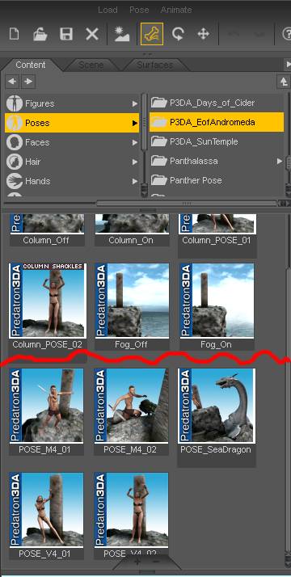The width and height of the screenshot is (291, 577).
Task: Click the horizontal scrollbar under folder lists
Action: click(x=187, y=203)
